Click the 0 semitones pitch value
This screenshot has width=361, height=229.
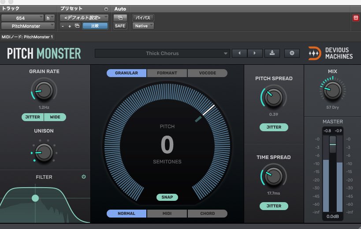pos(167,144)
